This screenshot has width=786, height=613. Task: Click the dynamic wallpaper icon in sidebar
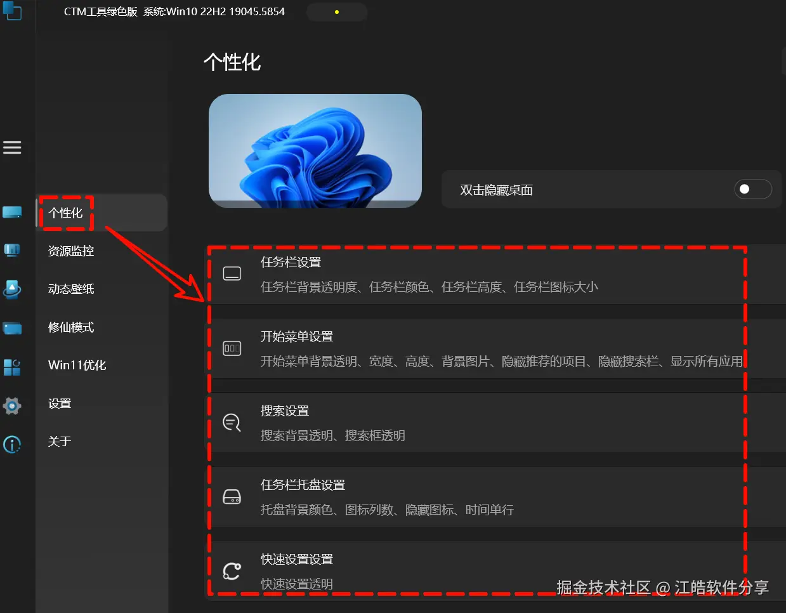pyautogui.click(x=12, y=289)
